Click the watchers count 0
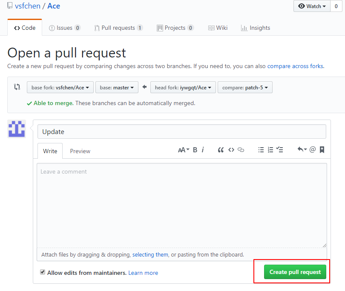This screenshot has width=345, height=291. point(336,6)
